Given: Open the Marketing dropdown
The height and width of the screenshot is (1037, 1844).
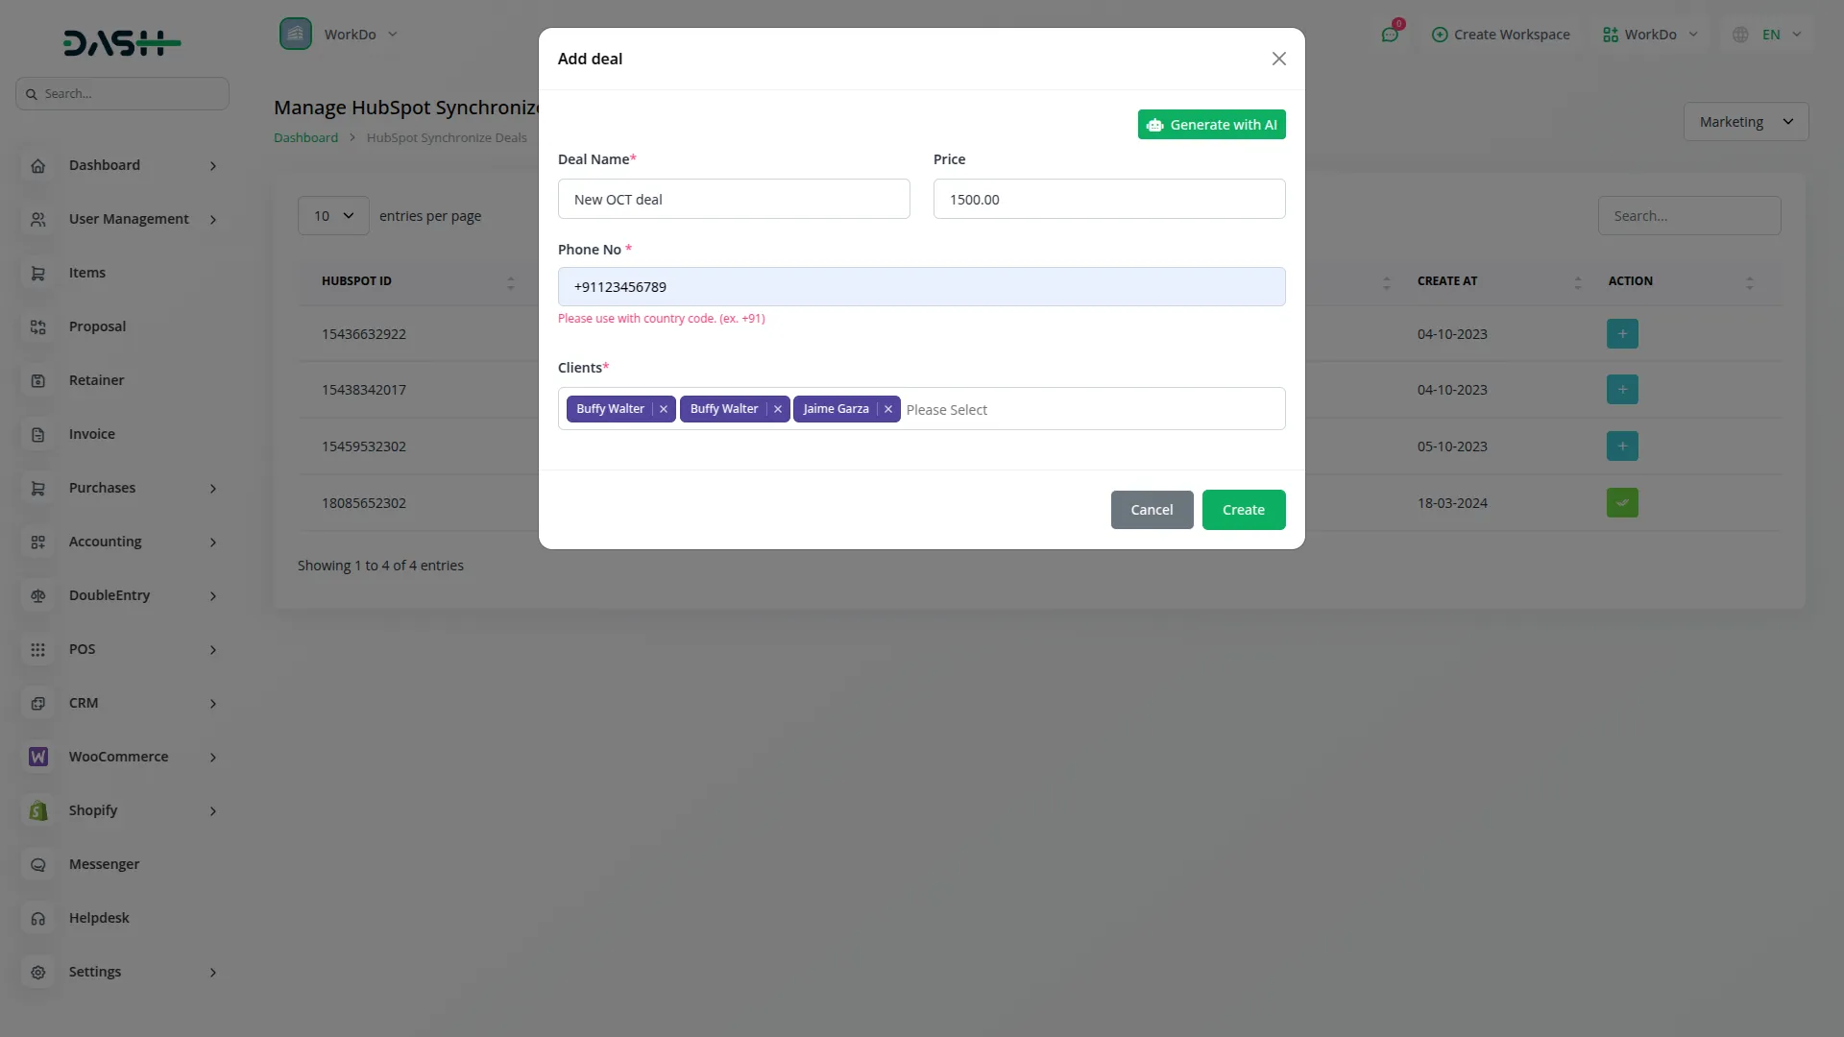Looking at the screenshot, I should tap(1745, 121).
